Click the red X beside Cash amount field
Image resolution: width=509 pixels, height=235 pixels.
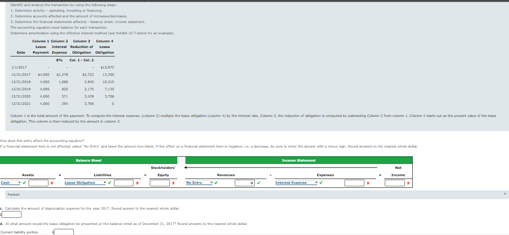(51, 183)
